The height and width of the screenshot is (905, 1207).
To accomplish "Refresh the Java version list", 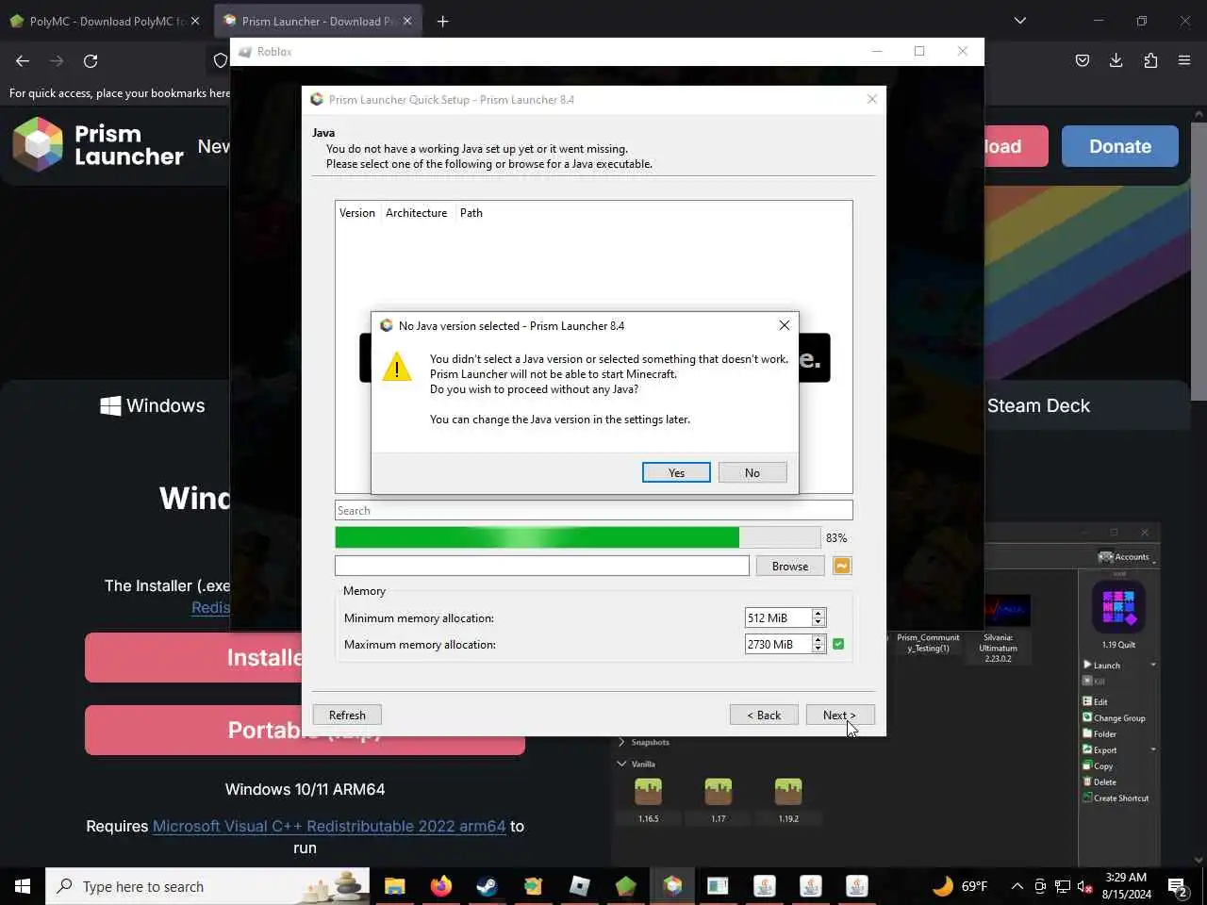I will tap(347, 715).
